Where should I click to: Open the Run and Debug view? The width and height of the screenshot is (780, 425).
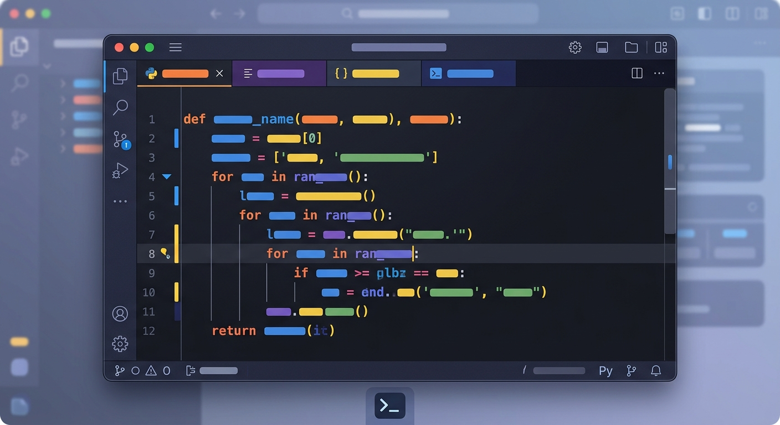click(x=120, y=170)
